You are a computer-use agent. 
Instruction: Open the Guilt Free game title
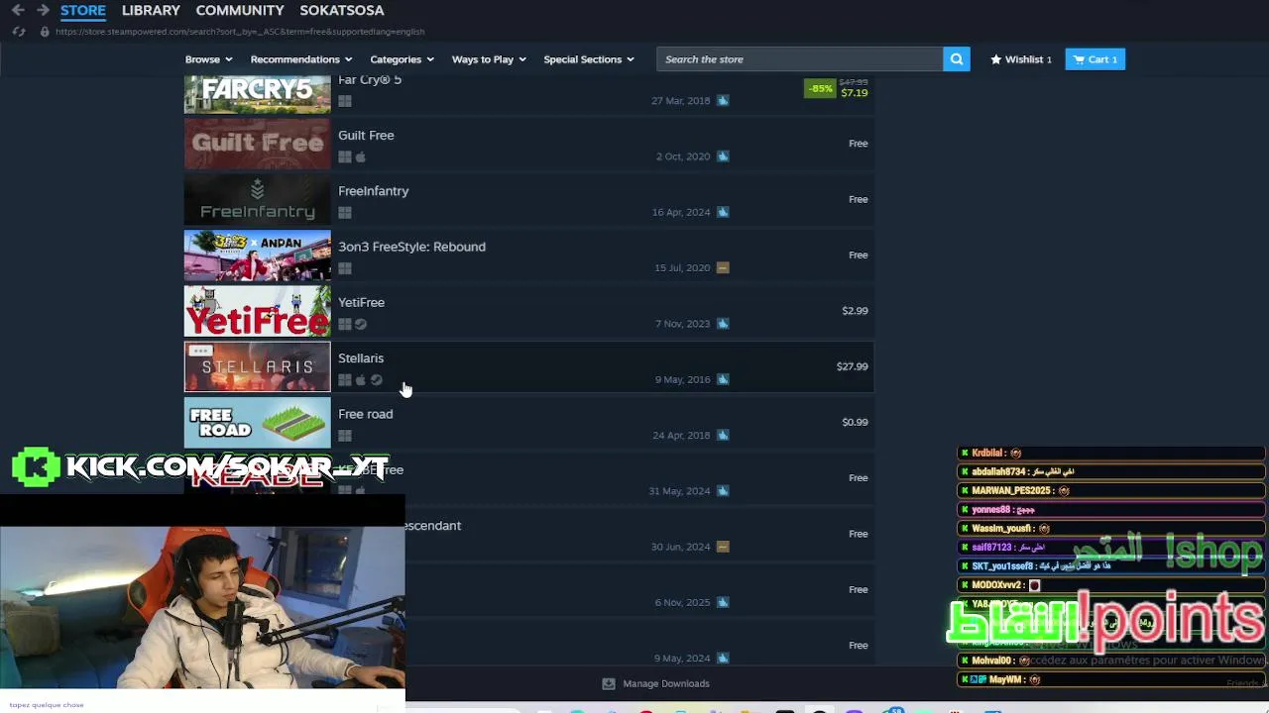click(366, 135)
